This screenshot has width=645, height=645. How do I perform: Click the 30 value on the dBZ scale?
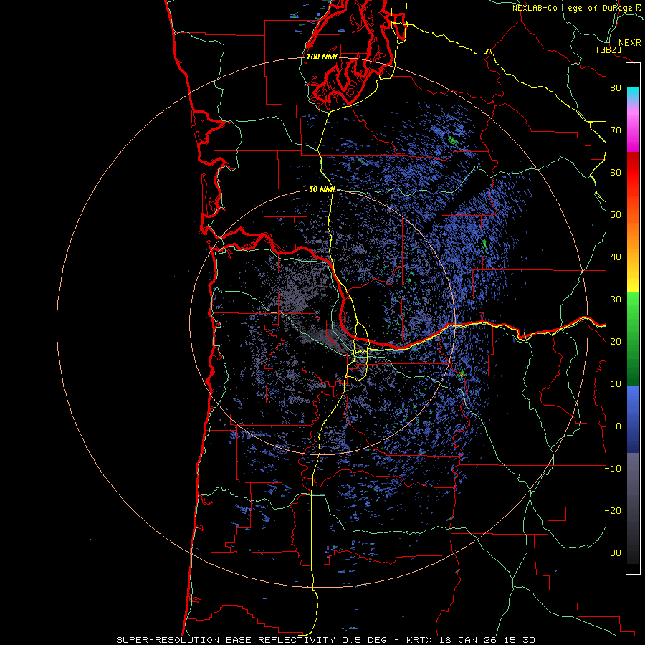click(x=616, y=299)
